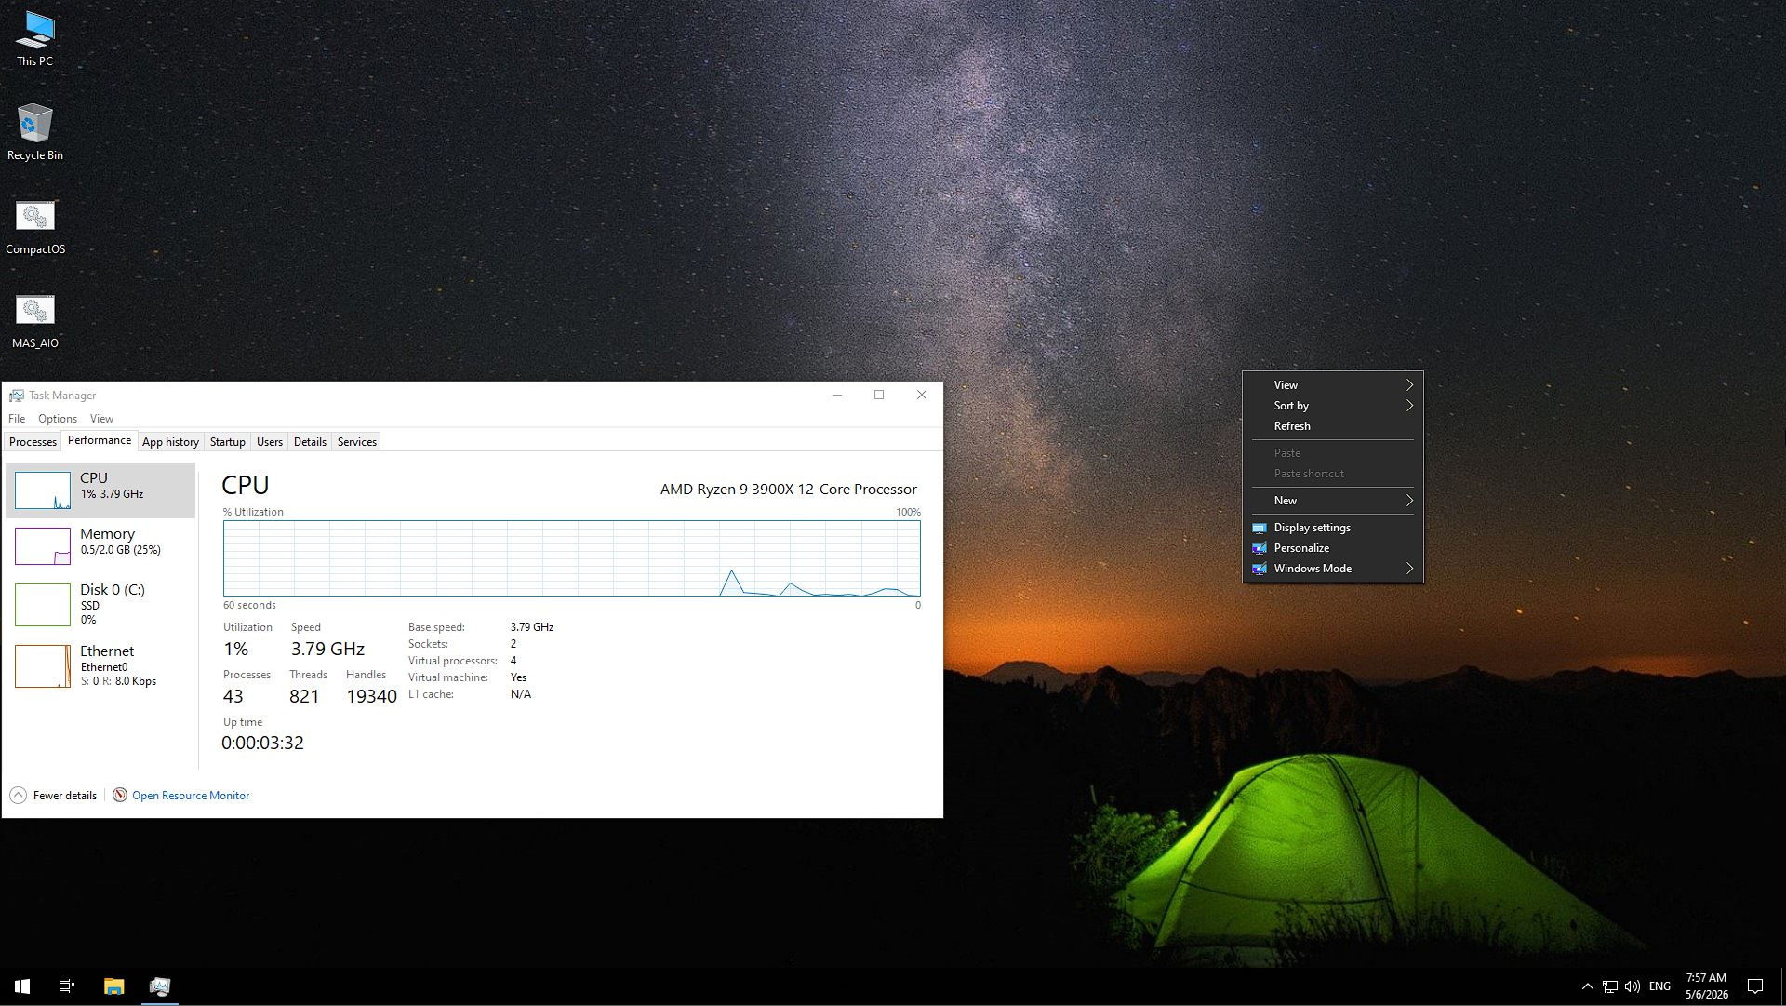
Task: Click the Fewer details arrow icon
Action: point(18,796)
